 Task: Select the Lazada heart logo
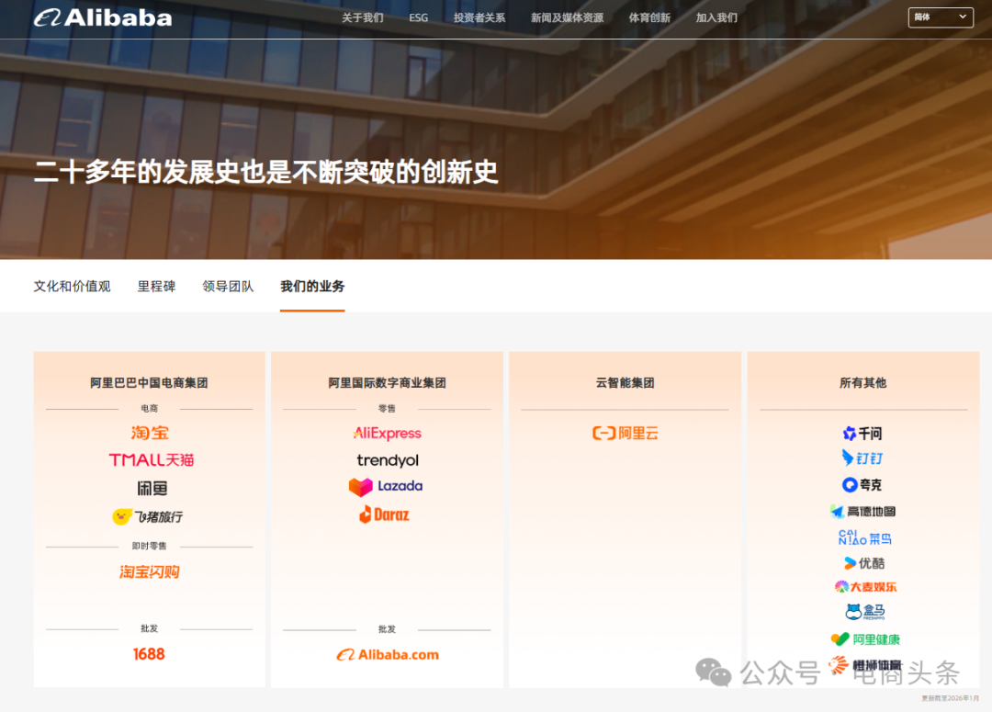386,487
